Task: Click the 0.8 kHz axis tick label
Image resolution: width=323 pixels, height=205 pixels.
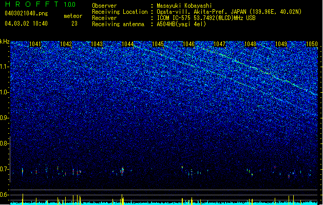Action: [x=4, y=143]
